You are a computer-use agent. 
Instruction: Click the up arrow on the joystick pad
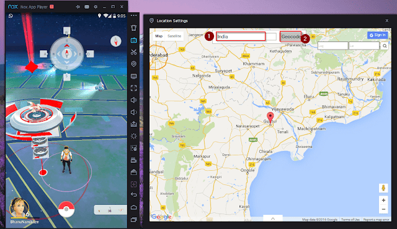(x=66, y=46)
